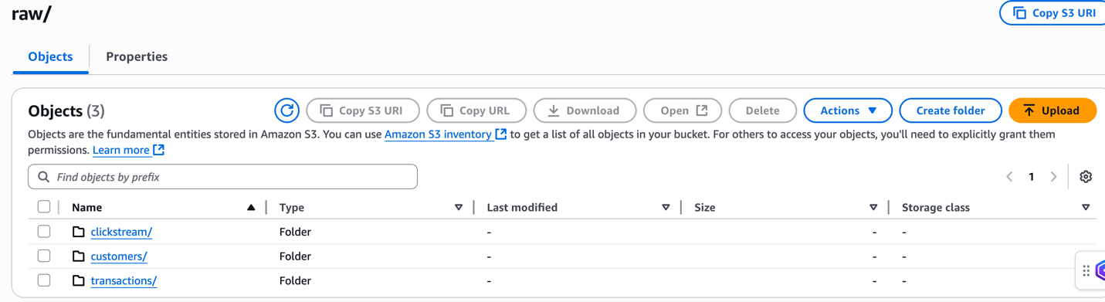Check the customers/ row checkbox
This screenshot has height=302, width=1105.
pyautogui.click(x=44, y=256)
